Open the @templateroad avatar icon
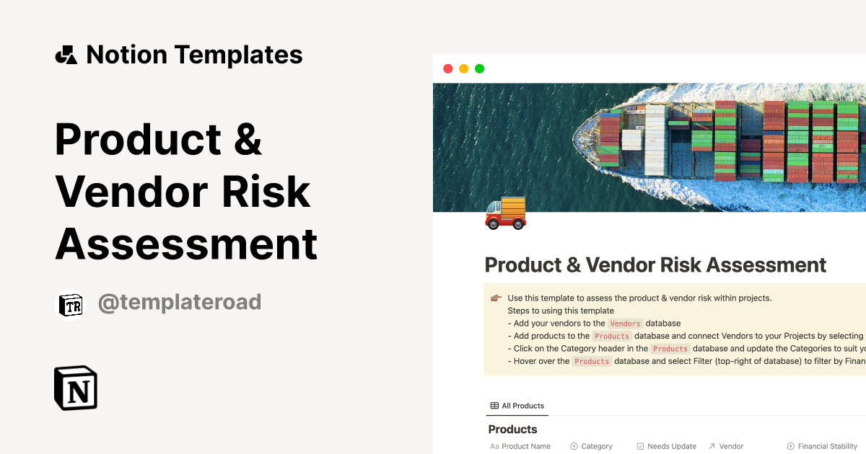866x454 pixels. (70, 302)
